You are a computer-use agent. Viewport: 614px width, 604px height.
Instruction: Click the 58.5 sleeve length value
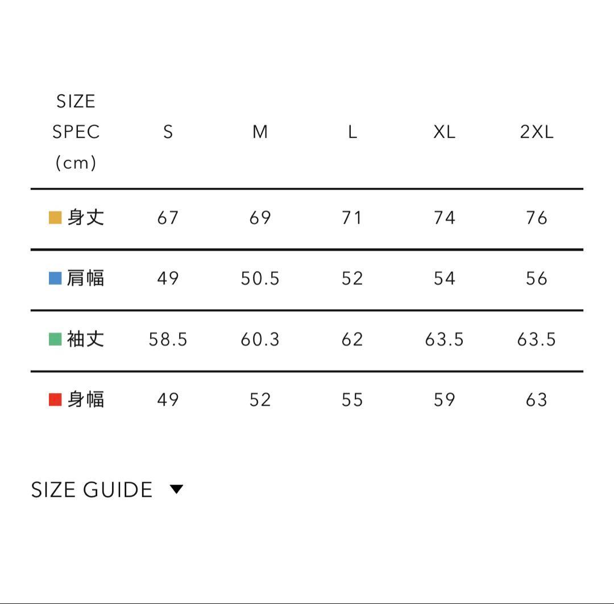click(x=168, y=339)
